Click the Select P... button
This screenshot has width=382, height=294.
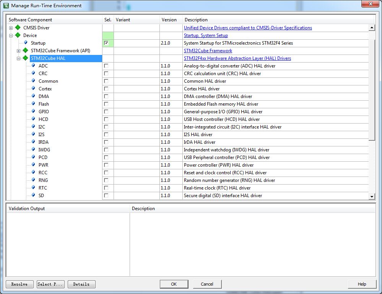pos(50,284)
